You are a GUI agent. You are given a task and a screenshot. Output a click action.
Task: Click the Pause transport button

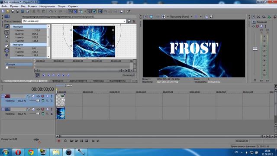click(82, 141)
